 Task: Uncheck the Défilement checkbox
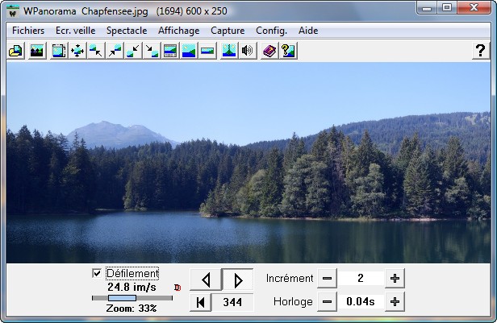[97, 273]
